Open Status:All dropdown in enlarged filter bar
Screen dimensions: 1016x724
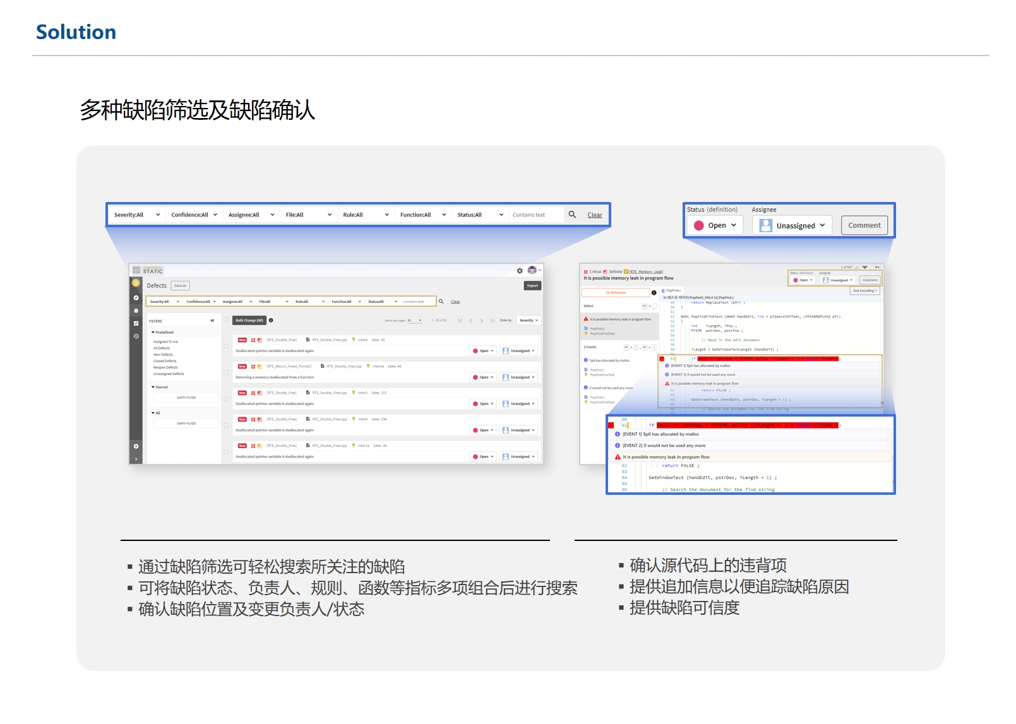(x=481, y=215)
